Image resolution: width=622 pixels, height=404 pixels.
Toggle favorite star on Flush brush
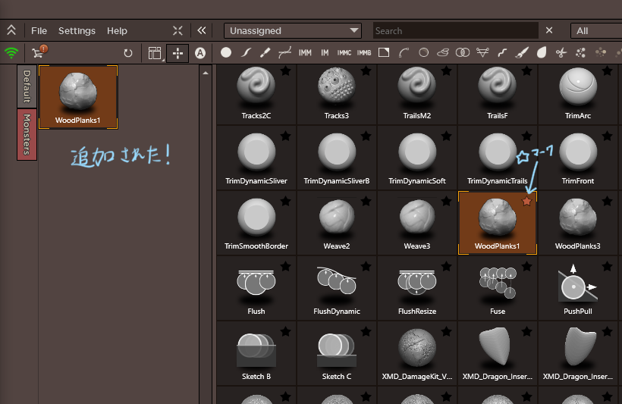click(x=286, y=266)
